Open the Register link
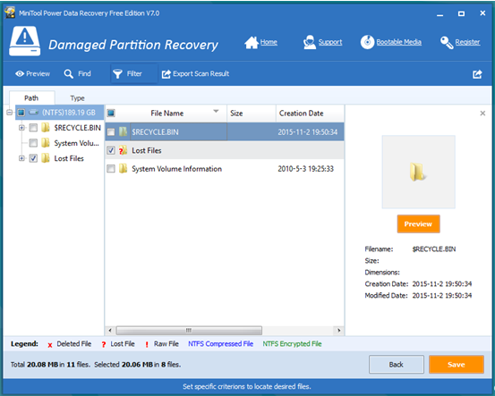Image resolution: width=495 pixels, height=396 pixels. click(467, 42)
